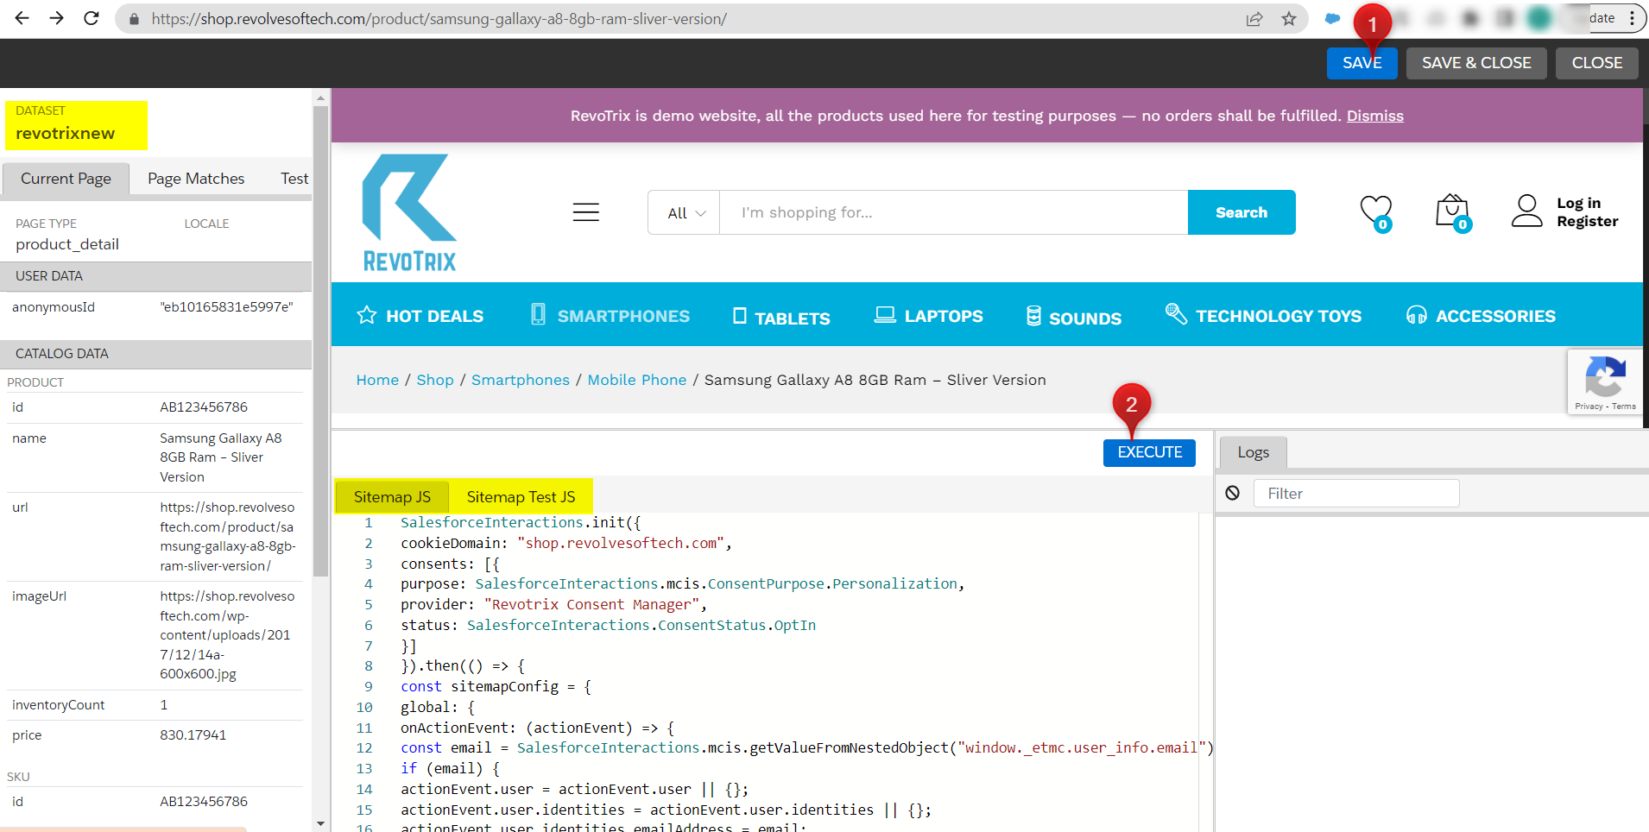
Task: Open SMARTPHONES menu
Action: coord(610,316)
